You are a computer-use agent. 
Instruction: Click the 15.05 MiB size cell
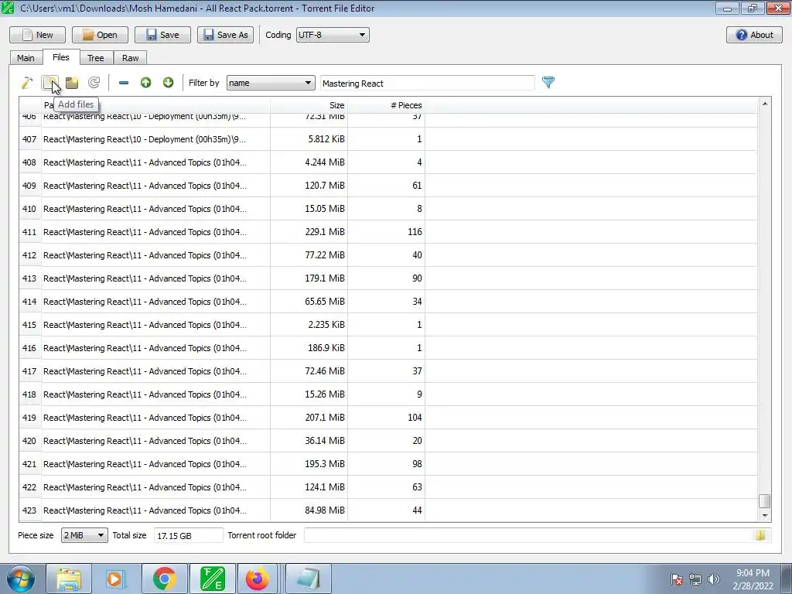coord(309,209)
